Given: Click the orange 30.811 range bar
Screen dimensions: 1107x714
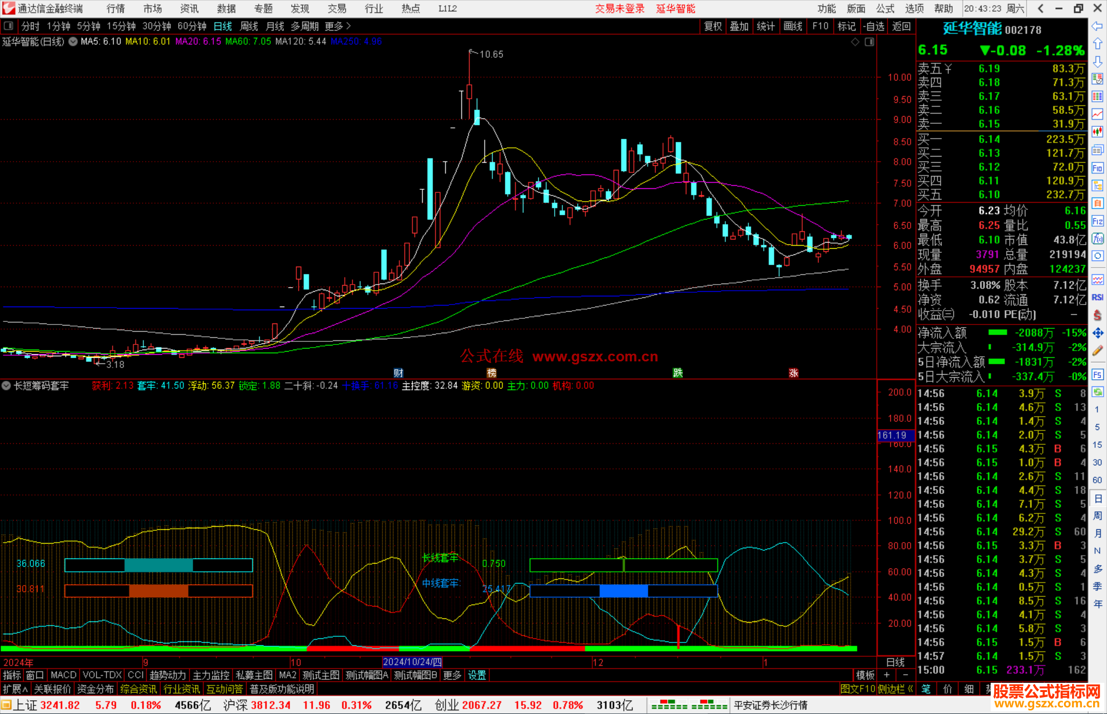Looking at the screenshot, I should point(159,591).
